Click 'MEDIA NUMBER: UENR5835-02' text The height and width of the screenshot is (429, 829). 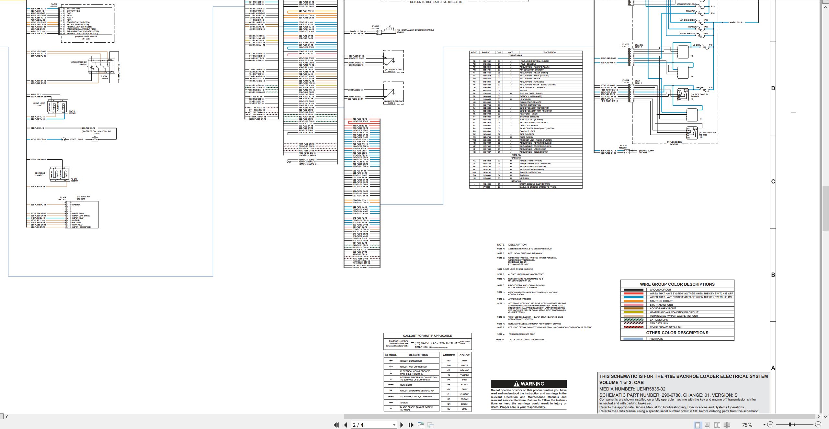pos(632,389)
